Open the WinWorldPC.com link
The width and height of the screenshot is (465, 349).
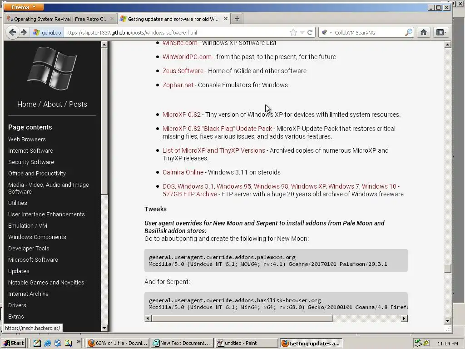(x=187, y=57)
